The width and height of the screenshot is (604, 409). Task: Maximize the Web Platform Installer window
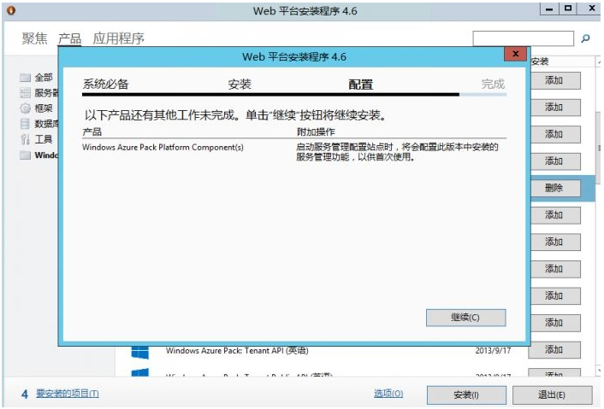click(568, 9)
